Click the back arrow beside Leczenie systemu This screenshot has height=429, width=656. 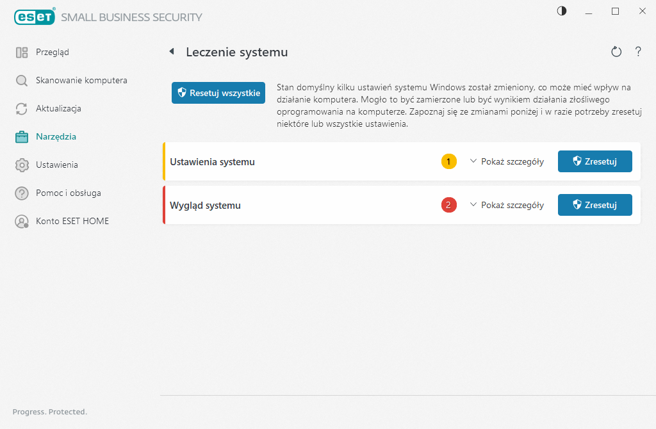point(172,52)
